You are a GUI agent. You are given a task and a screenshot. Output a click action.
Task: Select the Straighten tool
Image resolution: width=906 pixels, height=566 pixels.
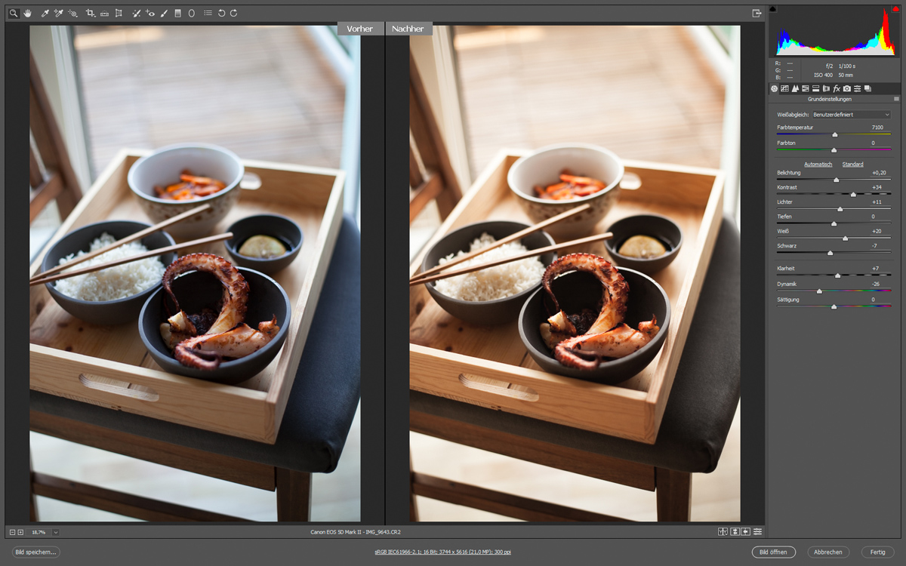pos(104,13)
